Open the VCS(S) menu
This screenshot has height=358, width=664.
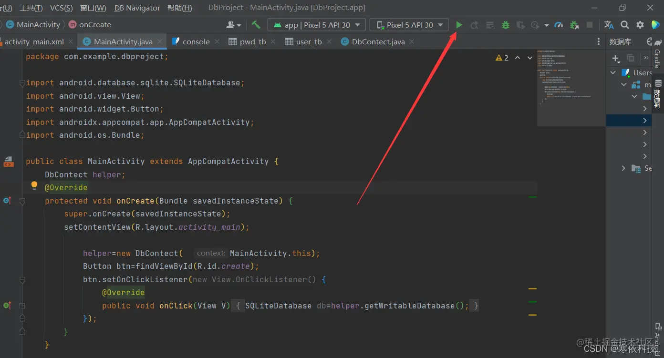[x=62, y=8]
